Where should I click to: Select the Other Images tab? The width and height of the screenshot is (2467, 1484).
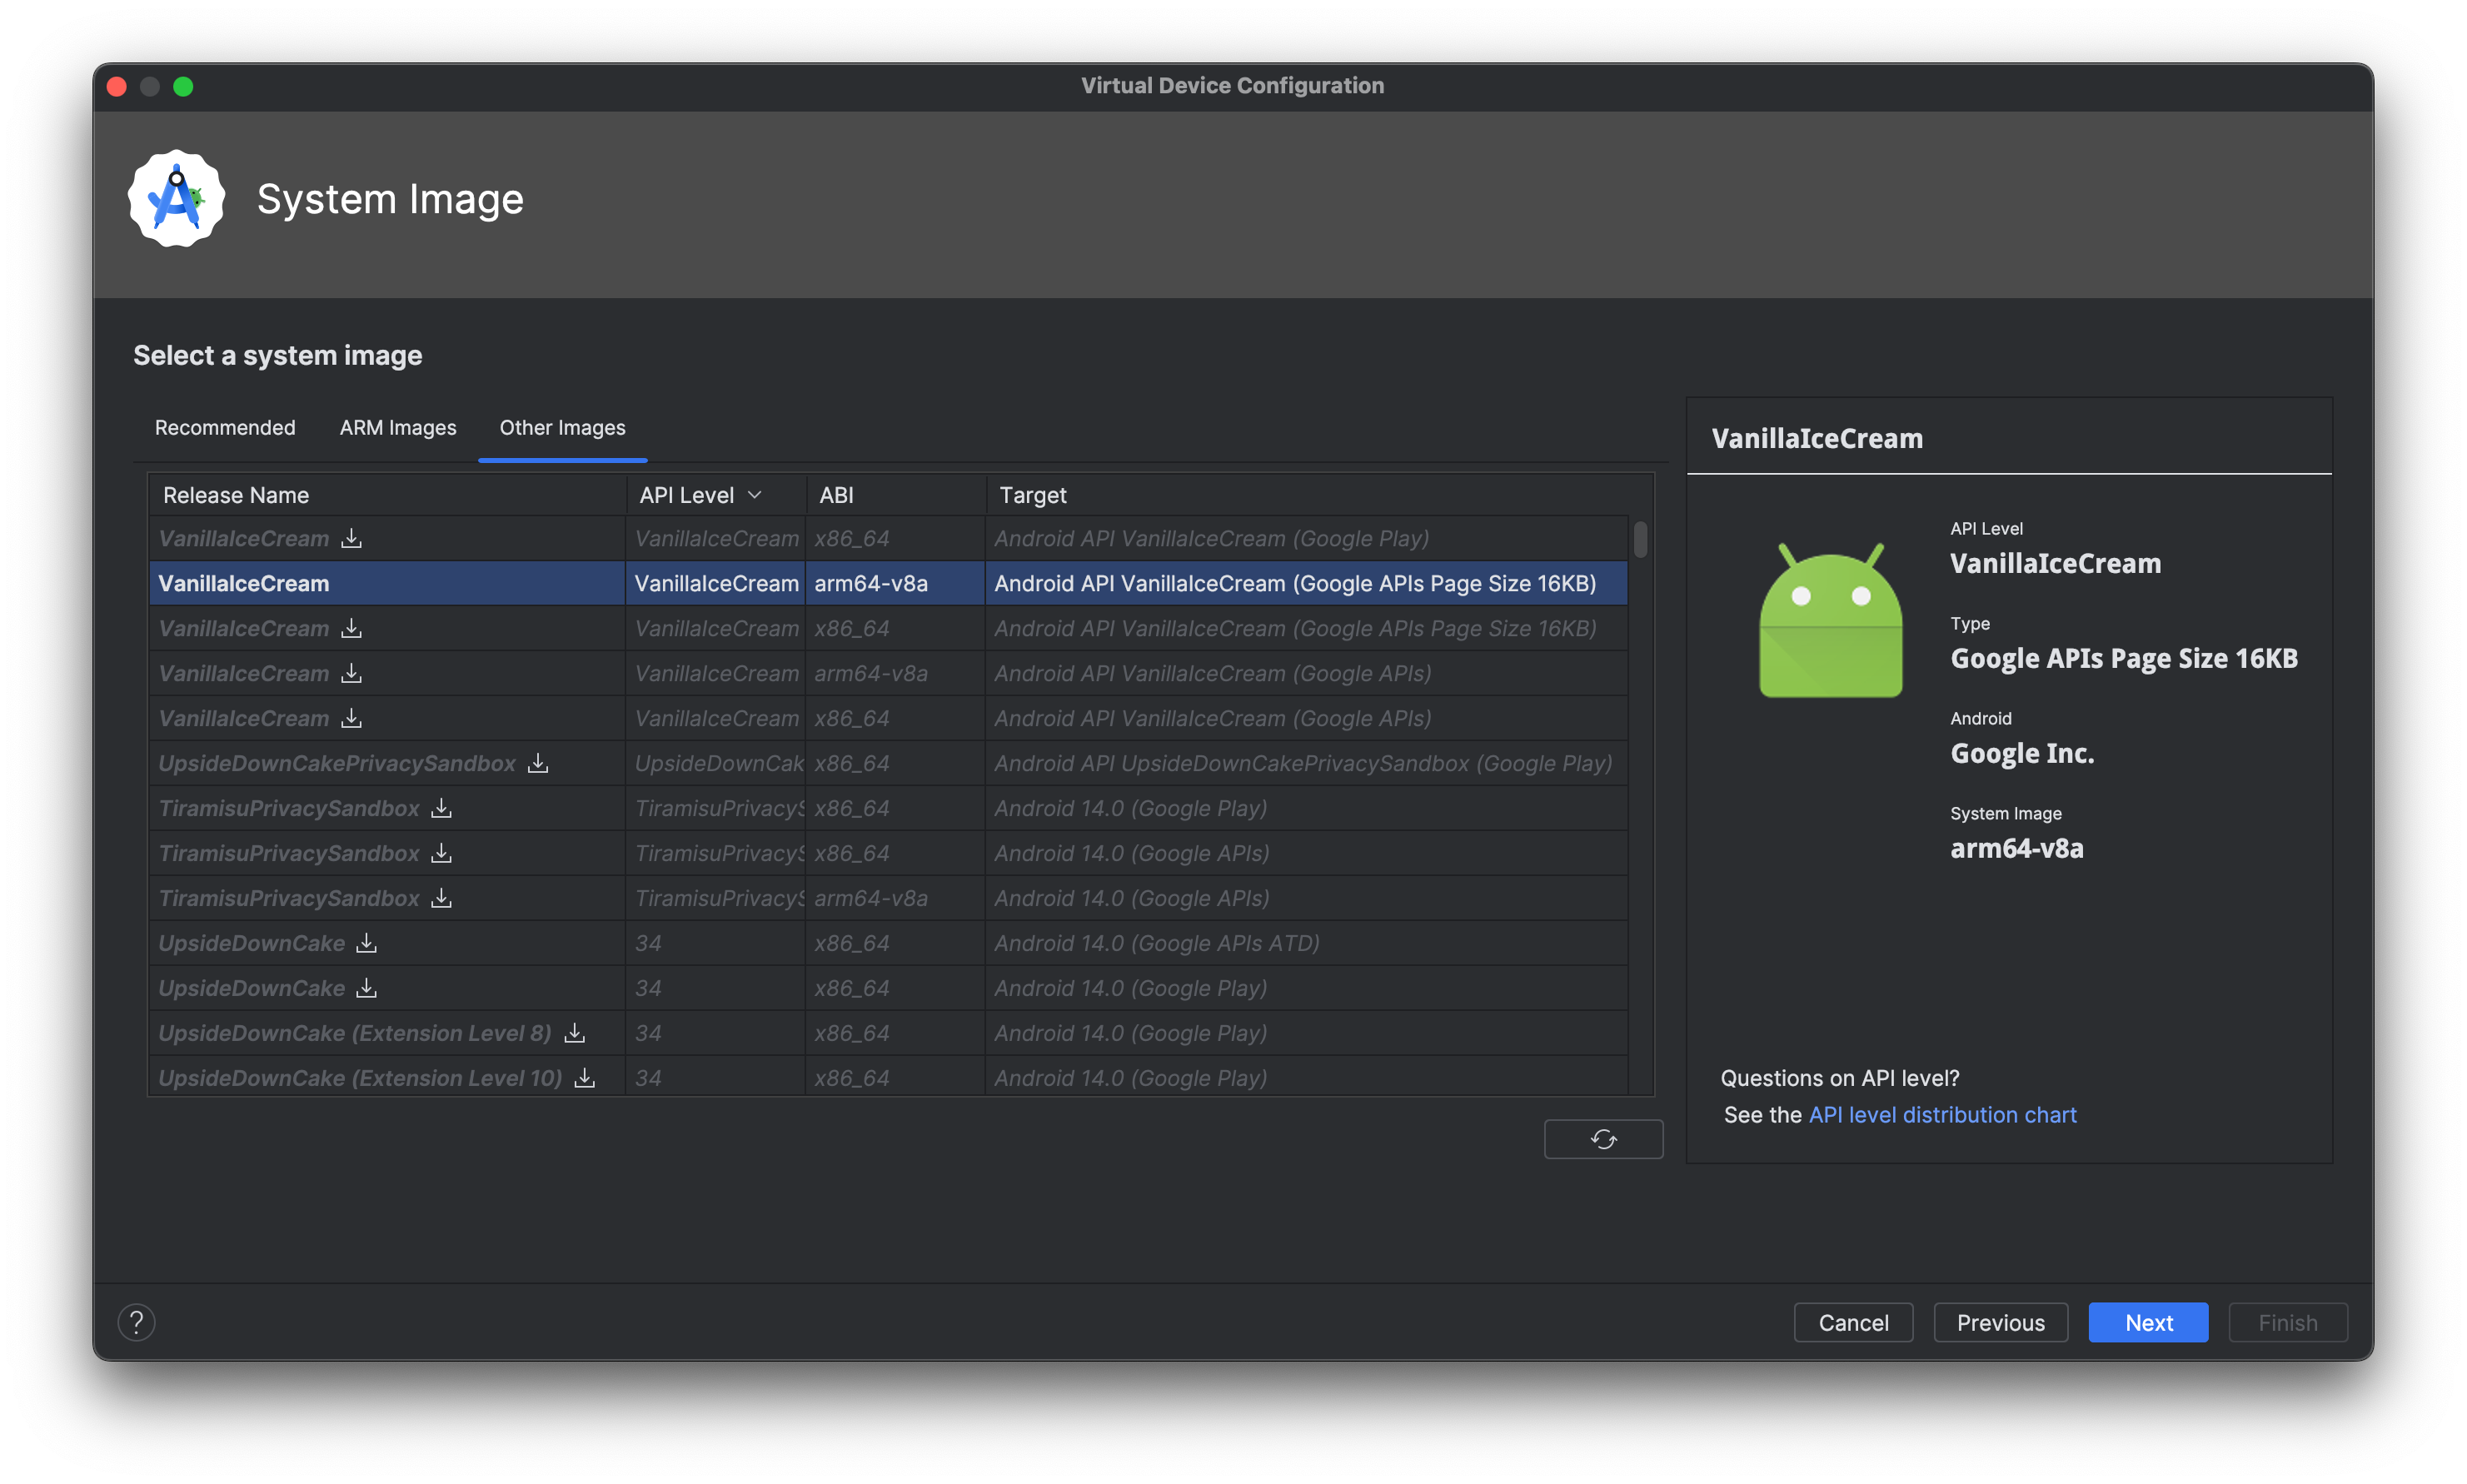[x=561, y=426]
